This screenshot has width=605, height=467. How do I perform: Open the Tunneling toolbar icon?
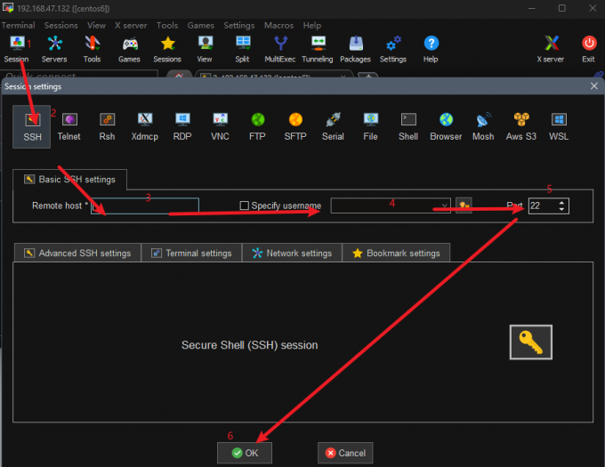click(x=318, y=49)
